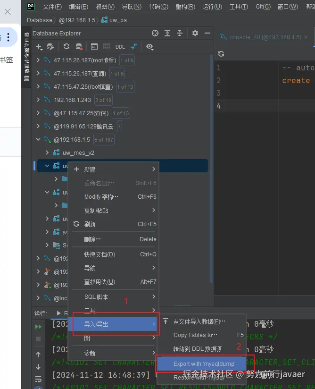315x389 pixels.
Task: Open Database Explorer settings gear
Action: coord(195,33)
